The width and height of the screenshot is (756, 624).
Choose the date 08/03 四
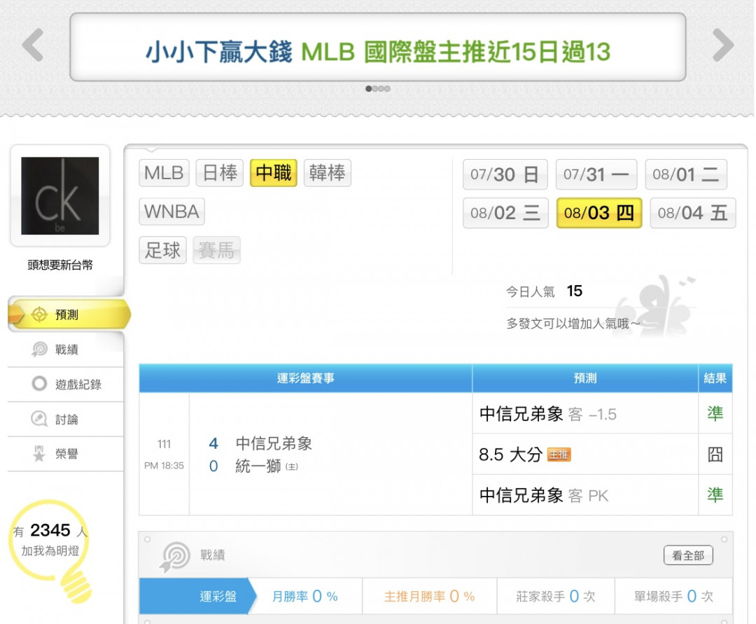pos(599,213)
